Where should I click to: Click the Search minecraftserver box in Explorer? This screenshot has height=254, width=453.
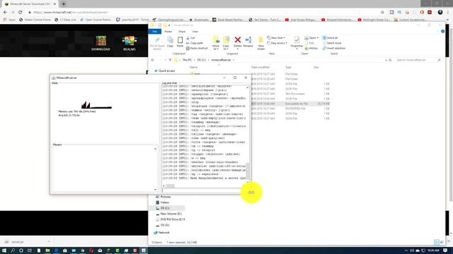(x=418, y=60)
